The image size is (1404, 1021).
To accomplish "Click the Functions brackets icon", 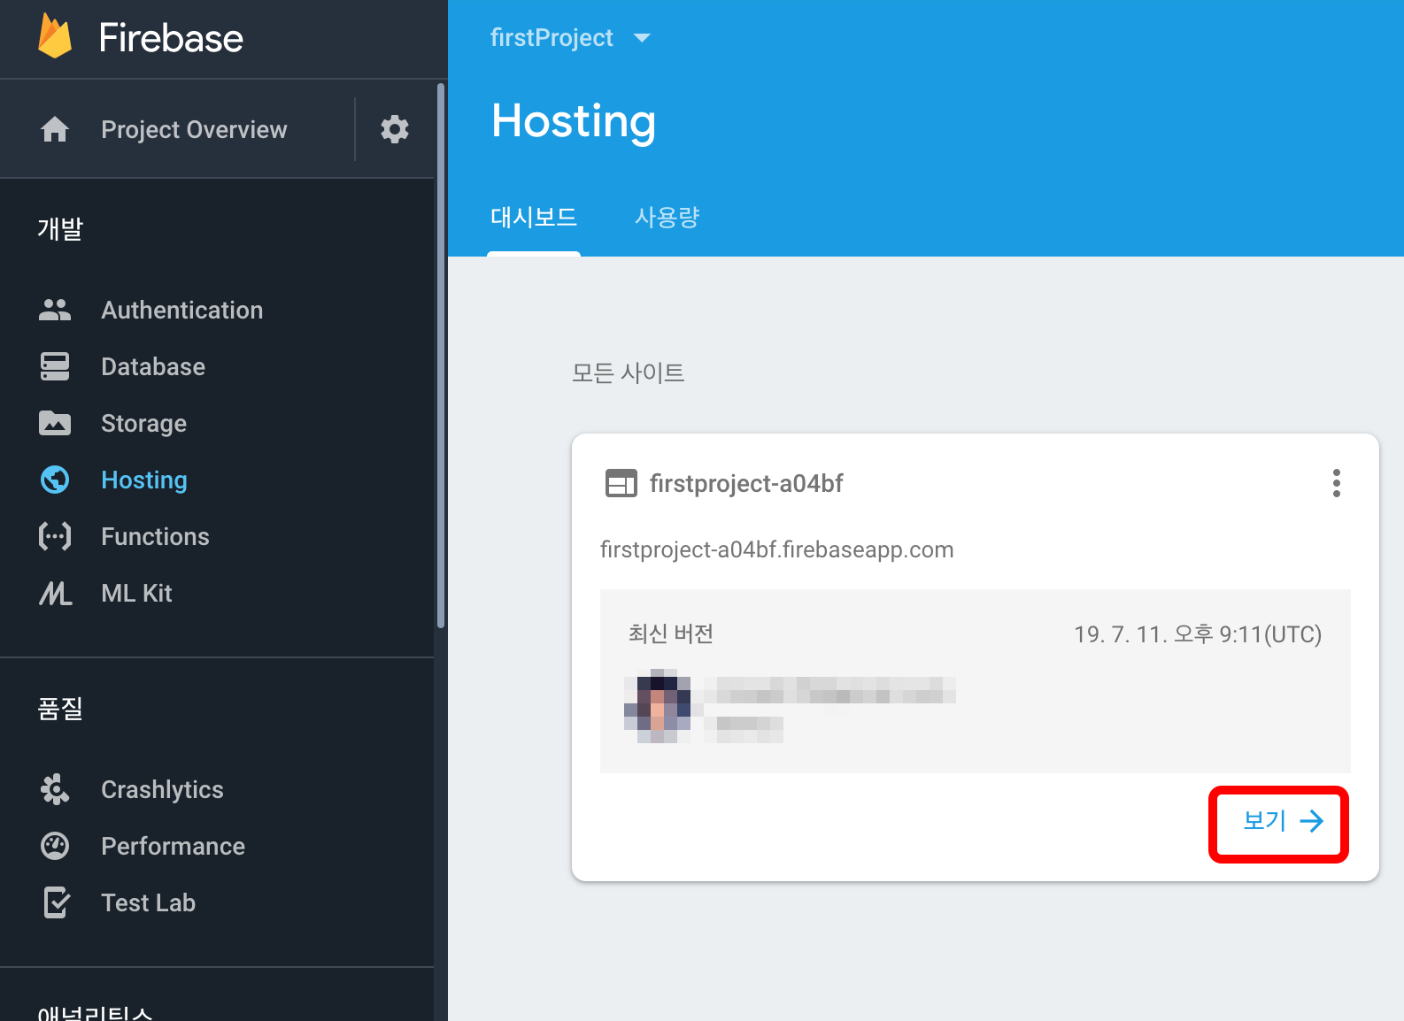I will click(x=55, y=536).
